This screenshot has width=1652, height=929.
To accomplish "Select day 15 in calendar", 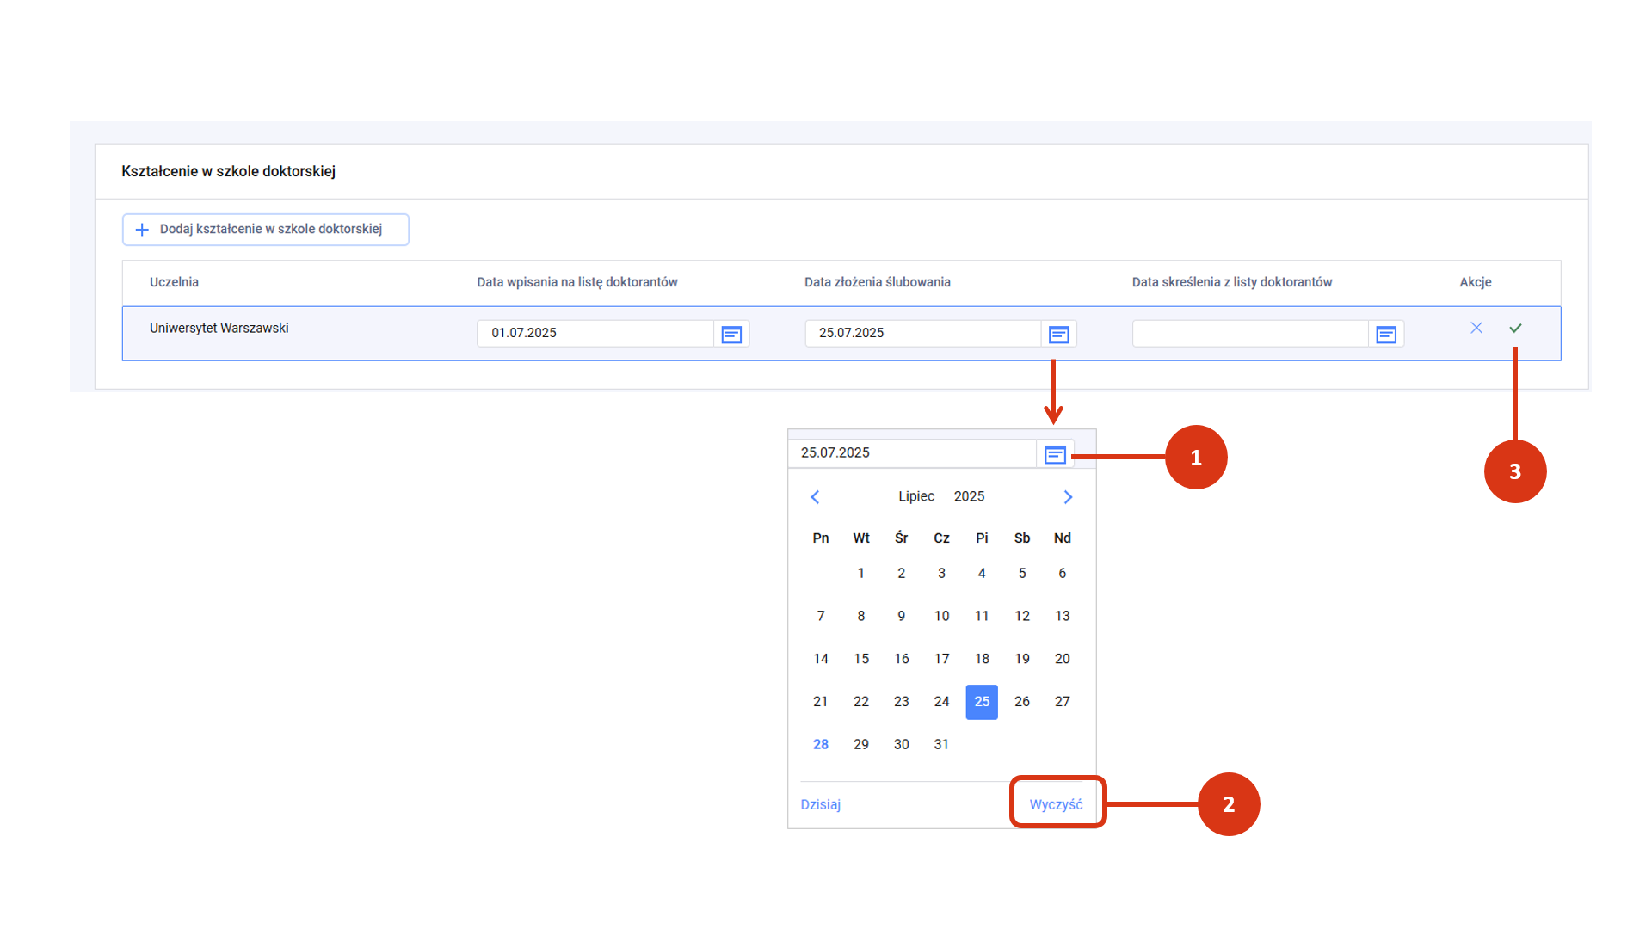I will click(861, 659).
